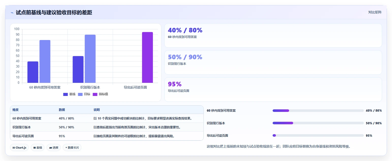Click the icon in 表格 tag
The height and width of the screenshot is (161, 392).
(x=34, y=148)
